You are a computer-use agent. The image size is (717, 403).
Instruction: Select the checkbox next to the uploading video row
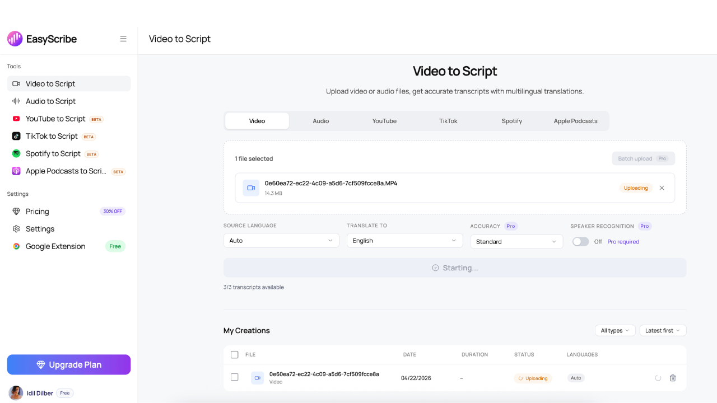[x=234, y=377]
